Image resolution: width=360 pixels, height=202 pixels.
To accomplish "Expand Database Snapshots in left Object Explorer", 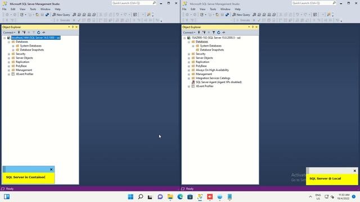I will [13, 50].
